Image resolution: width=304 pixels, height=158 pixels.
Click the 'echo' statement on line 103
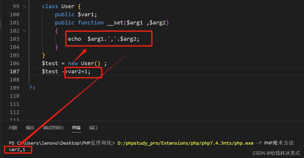(x=75, y=39)
